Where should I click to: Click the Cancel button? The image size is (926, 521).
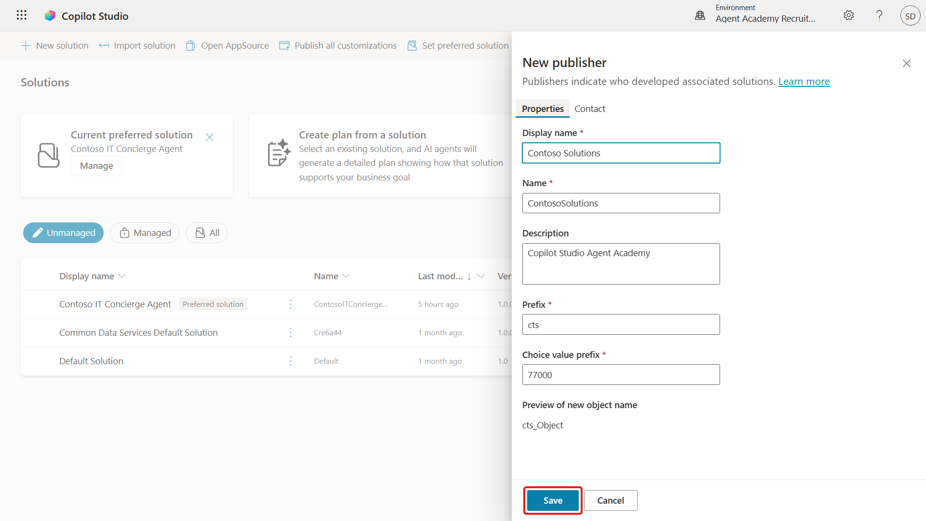tap(611, 500)
